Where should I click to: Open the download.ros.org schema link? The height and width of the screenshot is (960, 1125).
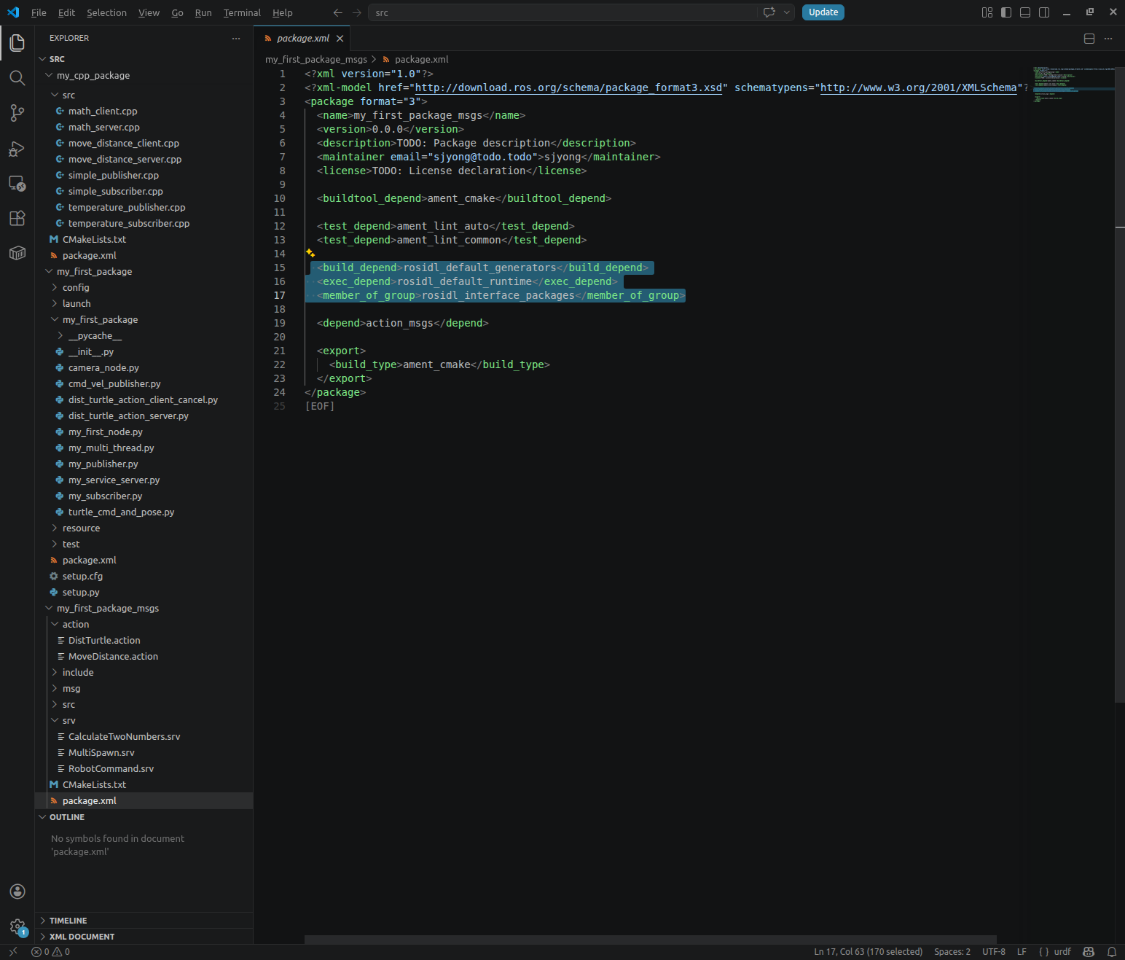[568, 87]
